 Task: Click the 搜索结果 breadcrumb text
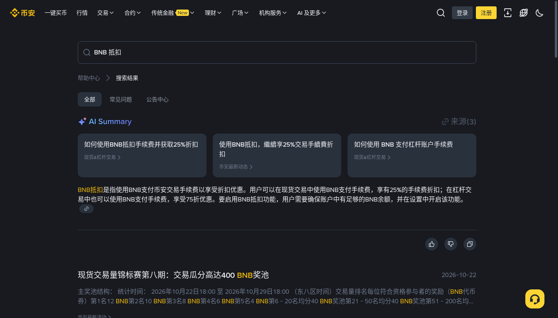127,78
